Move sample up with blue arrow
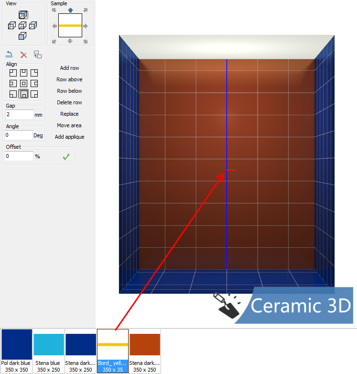357x374 pixels. 70,10
